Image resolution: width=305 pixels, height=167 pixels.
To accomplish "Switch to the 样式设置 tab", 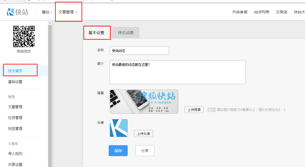I will point(126,33).
